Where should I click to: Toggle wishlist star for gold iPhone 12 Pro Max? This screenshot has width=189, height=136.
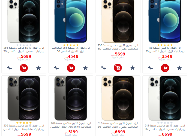tap(133, 68)
